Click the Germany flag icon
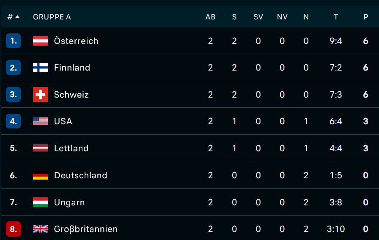 tap(40, 175)
